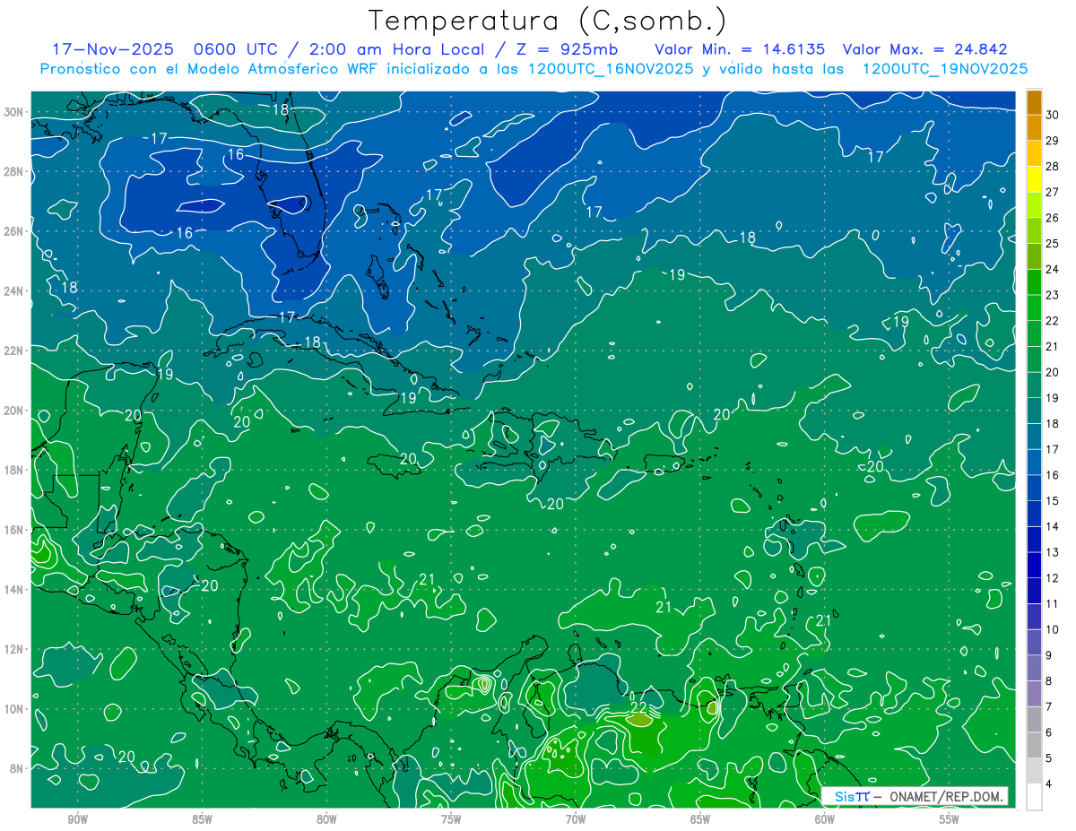The height and width of the screenshot is (831, 1076).
Task: Click the "65W" longitude axis label
Action: tap(700, 819)
